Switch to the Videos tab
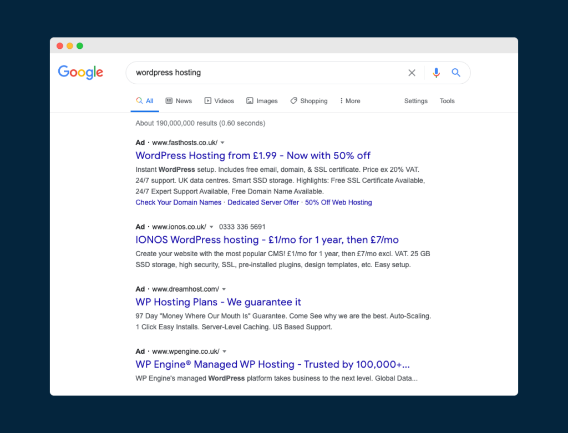568x433 pixels. point(219,101)
